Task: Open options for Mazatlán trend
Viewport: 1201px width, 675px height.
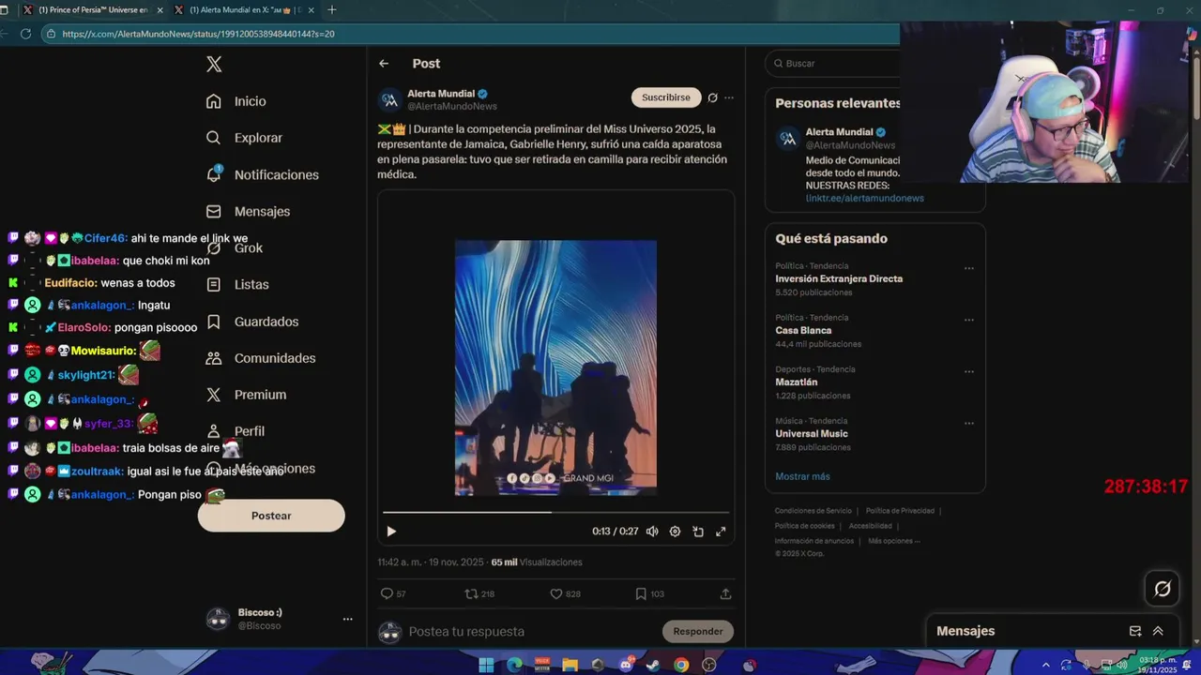Action: [x=969, y=371]
